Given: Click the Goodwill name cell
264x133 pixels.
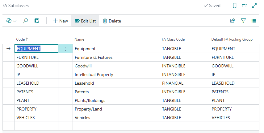Looking at the screenshot, I should (x=116, y=66).
